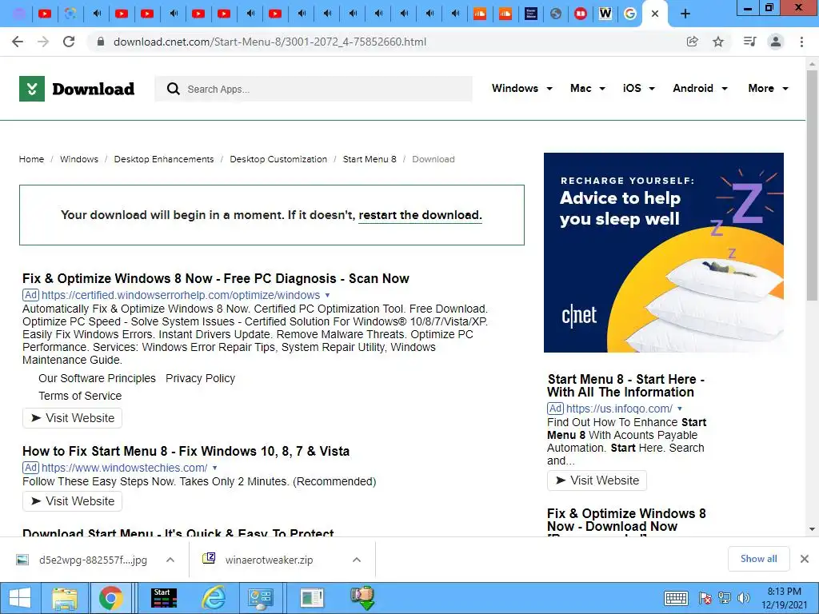This screenshot has width=819, height=614.
Task: Close the active download tab
Action: (655, 14)
